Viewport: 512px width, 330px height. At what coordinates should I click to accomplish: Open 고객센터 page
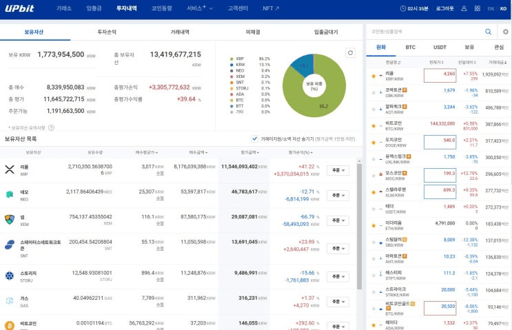(238, 8)
